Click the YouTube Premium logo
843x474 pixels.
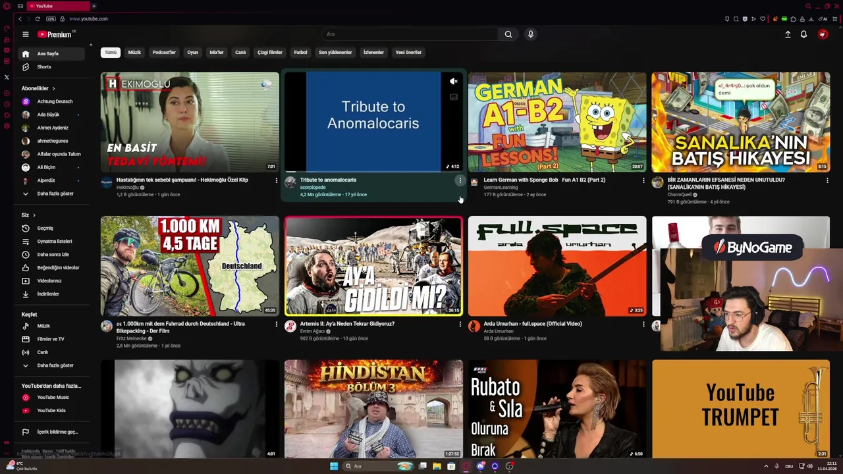[x=54, y=34]
